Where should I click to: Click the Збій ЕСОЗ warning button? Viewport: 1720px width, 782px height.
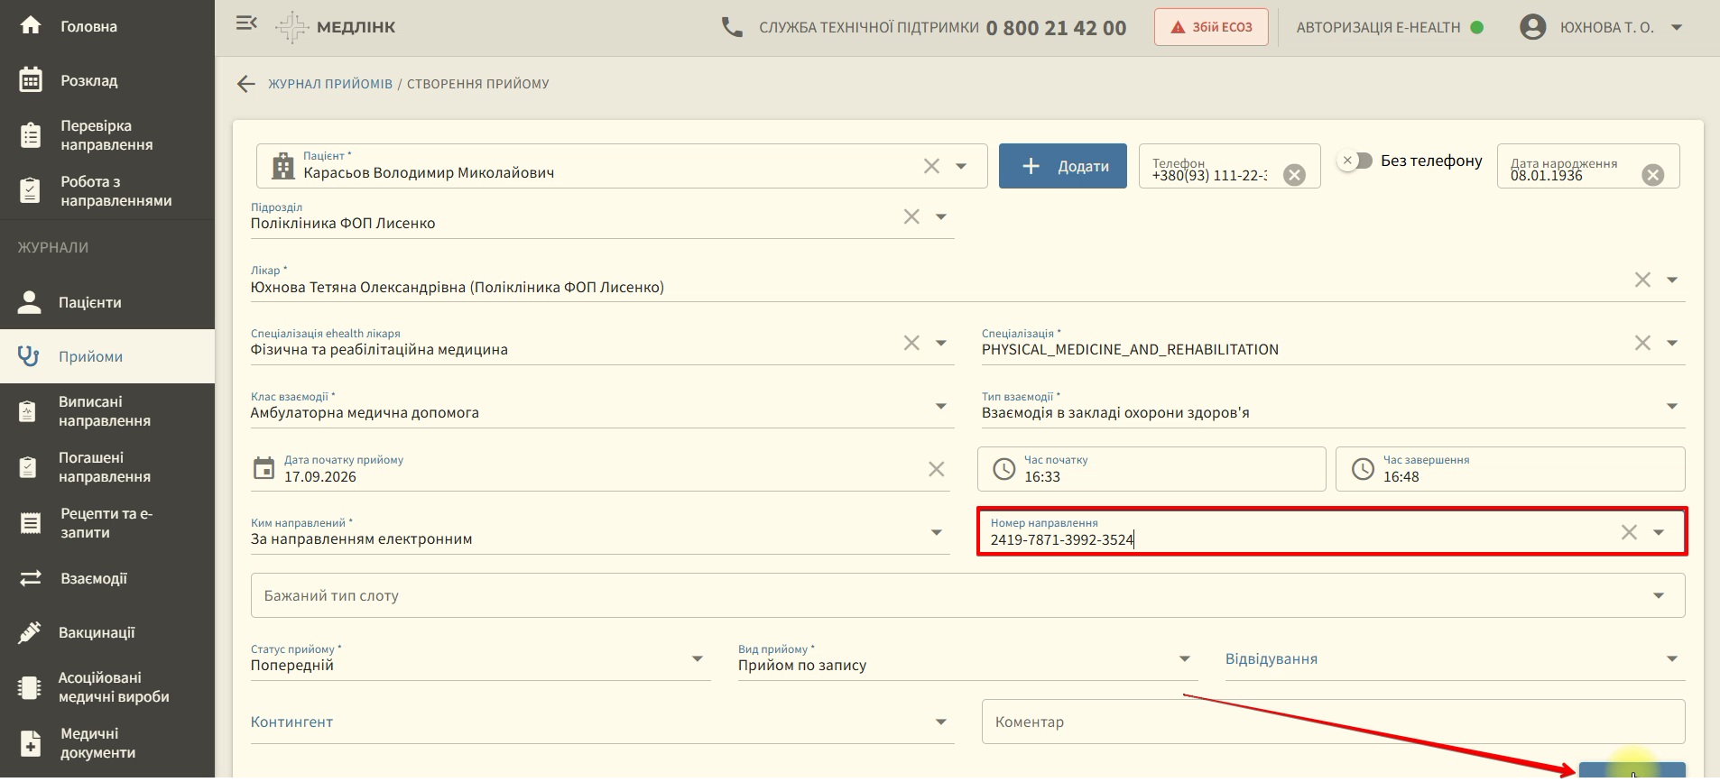point(1211,27)
